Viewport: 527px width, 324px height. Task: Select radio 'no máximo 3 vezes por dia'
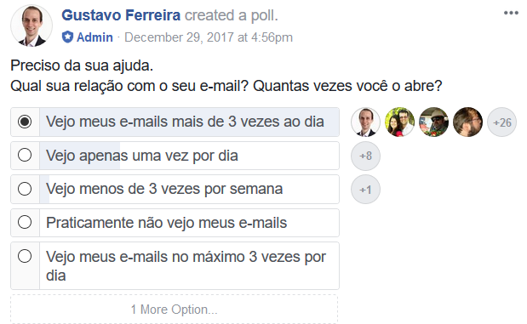click(25, 256)
